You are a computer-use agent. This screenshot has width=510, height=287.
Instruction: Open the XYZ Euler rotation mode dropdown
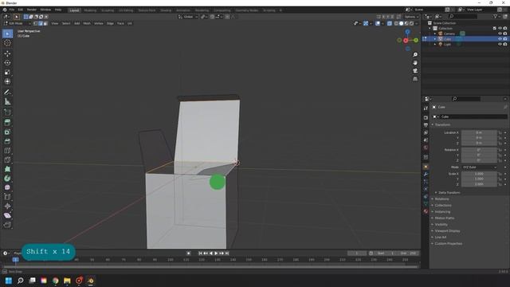point(479,167)
